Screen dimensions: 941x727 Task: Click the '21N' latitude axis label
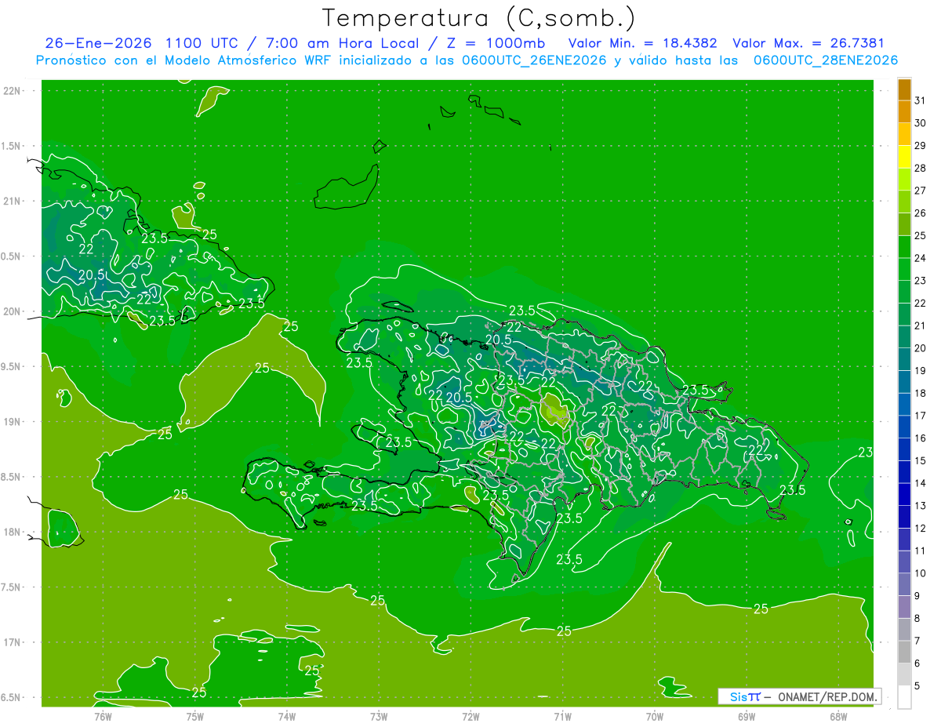13,202
